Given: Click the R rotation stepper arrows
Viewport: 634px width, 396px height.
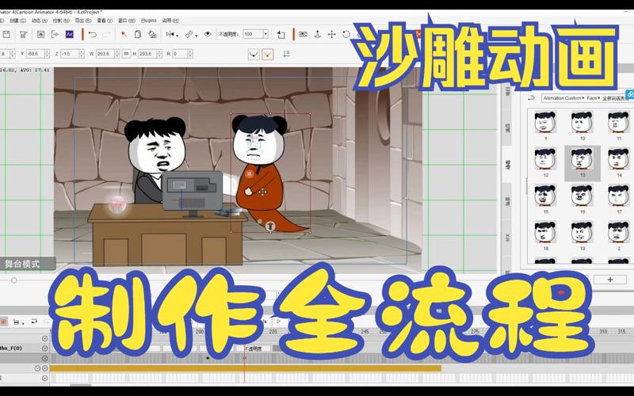Looking at the screenshot, I should (190, 54).
